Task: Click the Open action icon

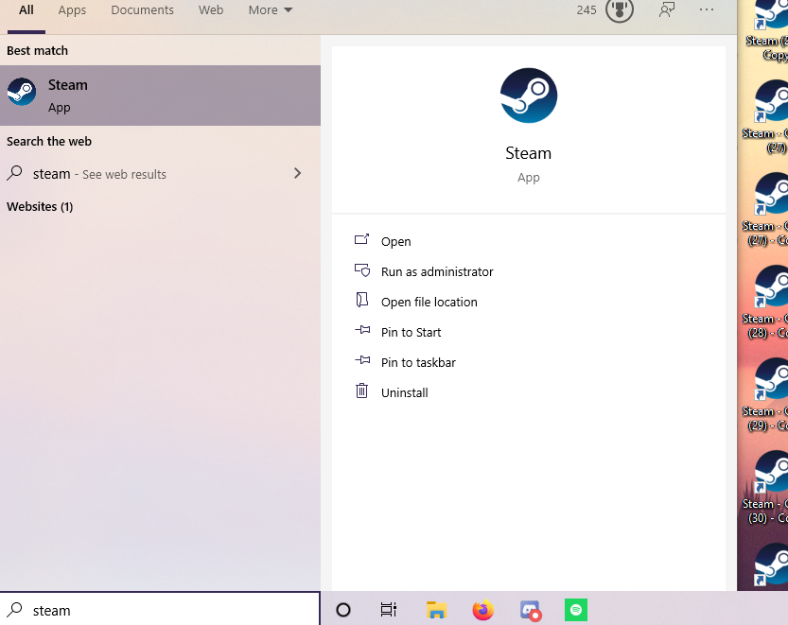Action: pos(361,239)
